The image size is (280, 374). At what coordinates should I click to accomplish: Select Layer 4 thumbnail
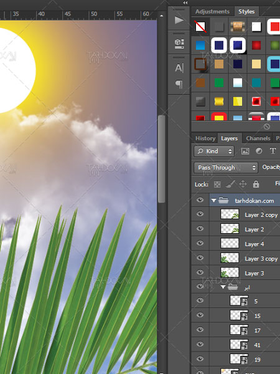click(230, 243)
